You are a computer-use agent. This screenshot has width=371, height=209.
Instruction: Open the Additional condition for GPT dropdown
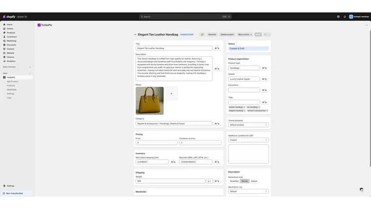(x=249, y=140)
